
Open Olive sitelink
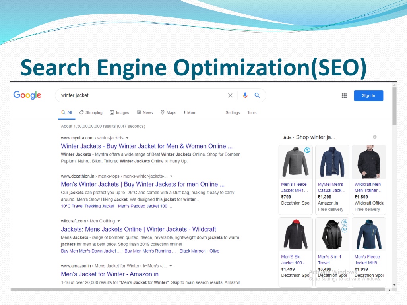point(214,251)
